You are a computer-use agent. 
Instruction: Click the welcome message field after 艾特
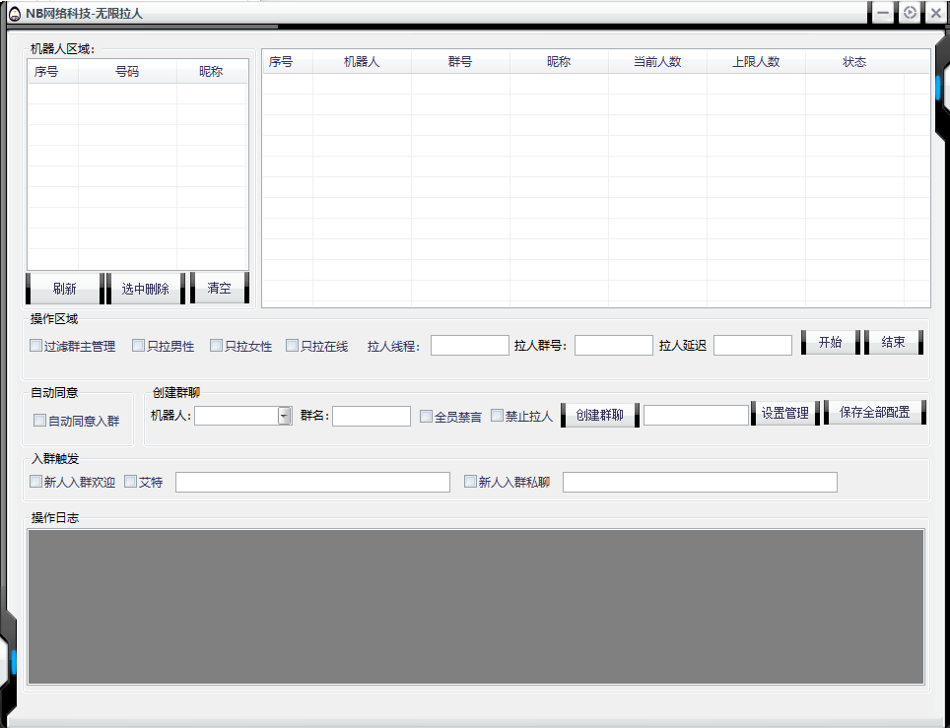tap(312, 482)
